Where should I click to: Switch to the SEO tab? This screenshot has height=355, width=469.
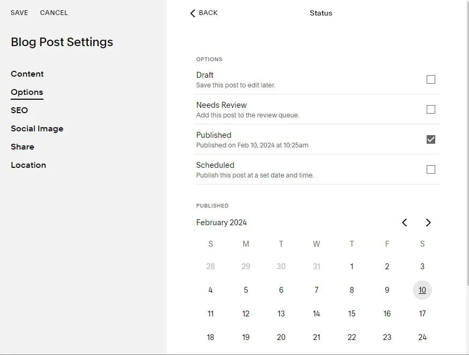(19, 110)
